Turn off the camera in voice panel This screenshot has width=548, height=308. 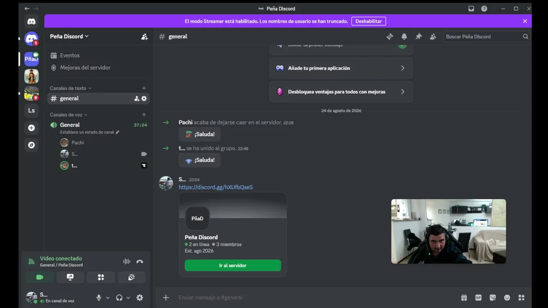pos(40,277)
